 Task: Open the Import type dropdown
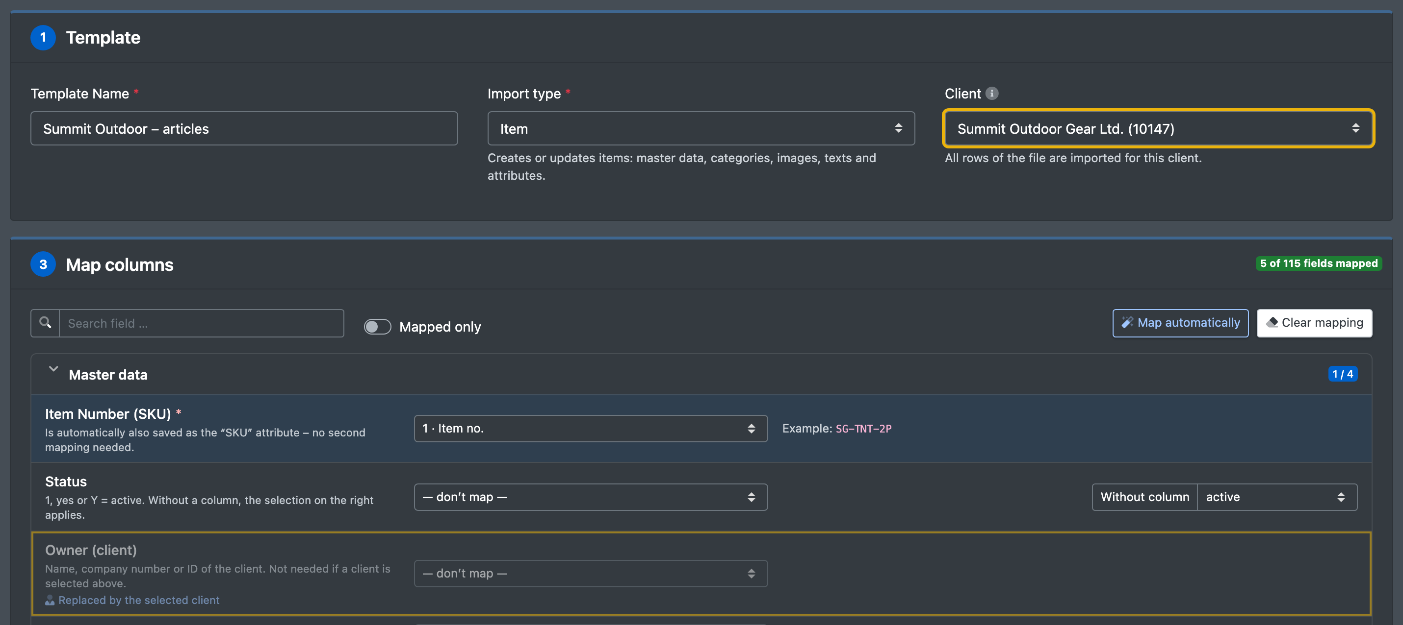[701, 128]
